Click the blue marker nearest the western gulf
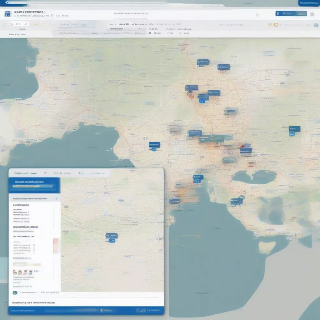 coord(154,145)
